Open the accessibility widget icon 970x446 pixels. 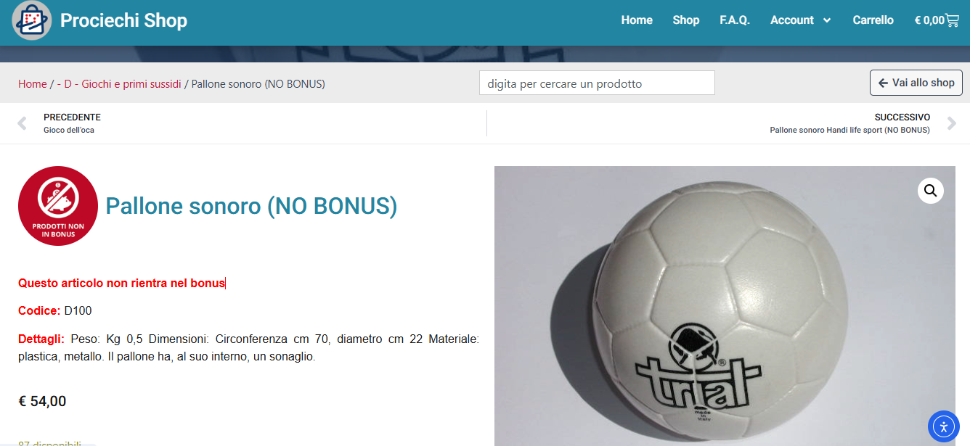(943, 426)
